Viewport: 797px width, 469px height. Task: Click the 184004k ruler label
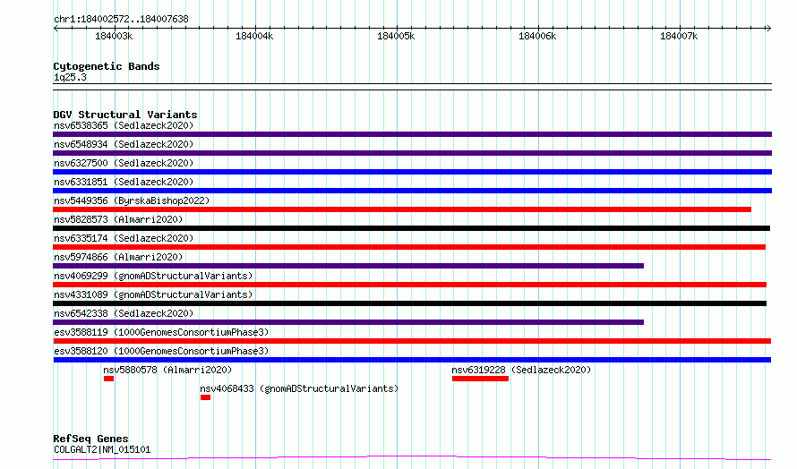click(254, 36)
